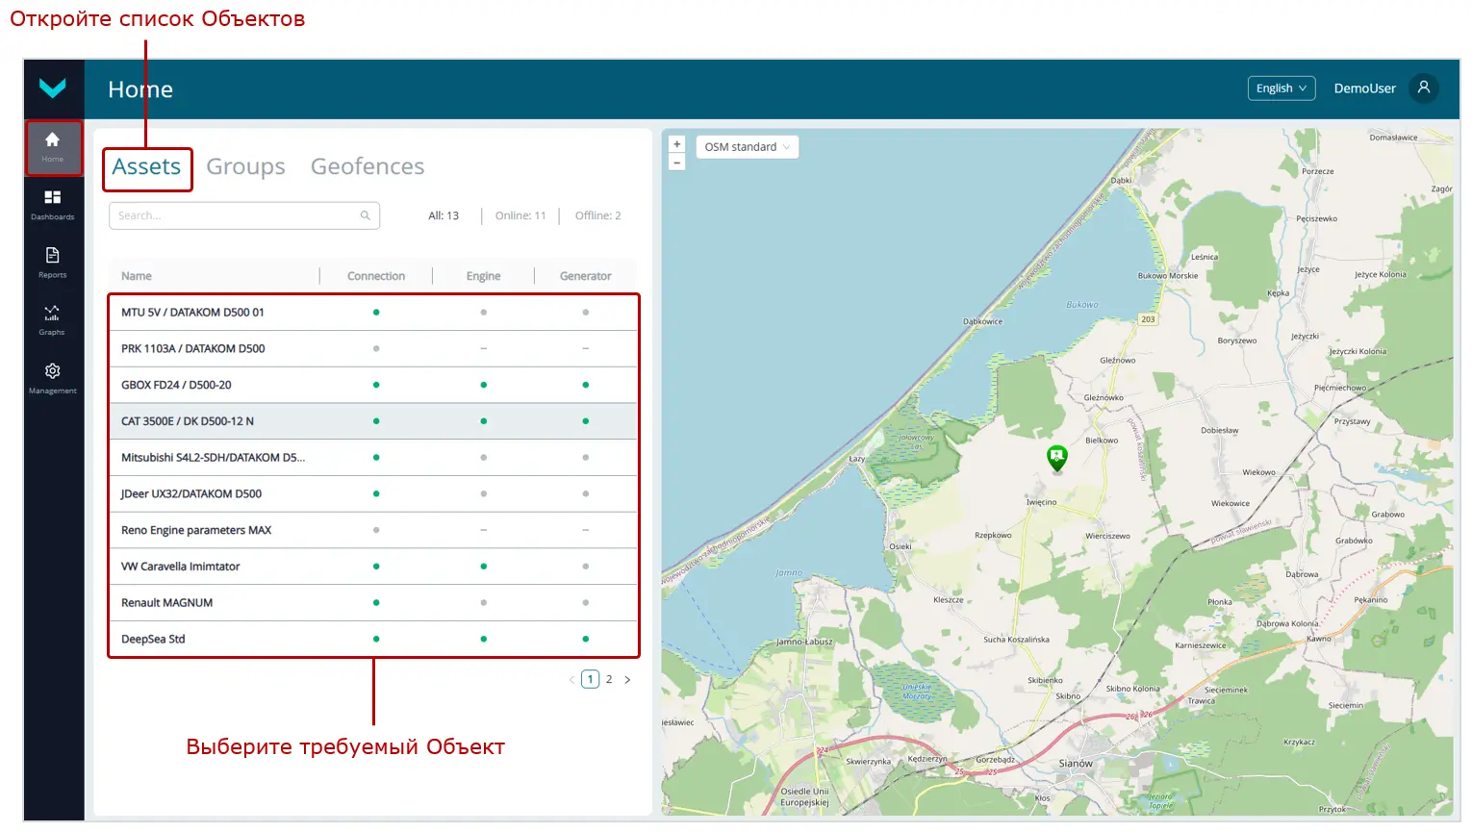Click the search magnifier icon

pos(366,215)
